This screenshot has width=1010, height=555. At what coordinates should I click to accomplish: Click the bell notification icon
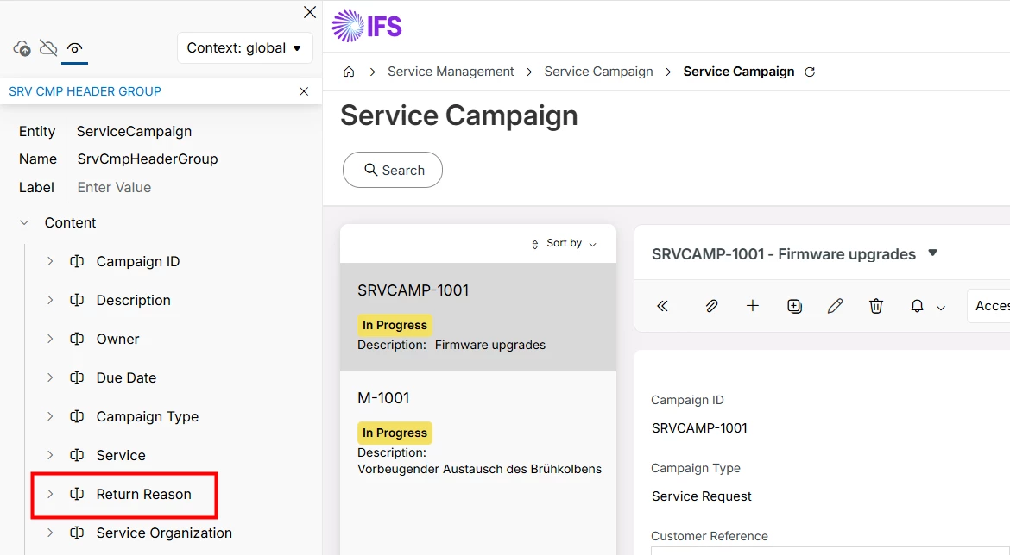[x=918, y=306]
